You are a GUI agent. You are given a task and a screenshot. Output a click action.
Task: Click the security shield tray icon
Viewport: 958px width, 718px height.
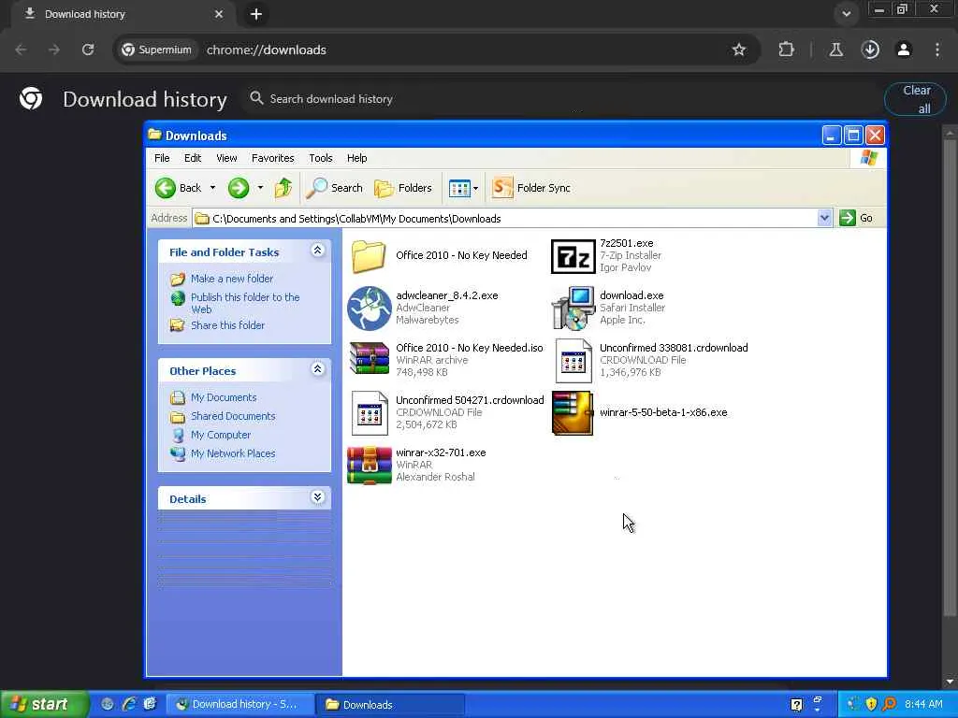click(x=871, y=705)
